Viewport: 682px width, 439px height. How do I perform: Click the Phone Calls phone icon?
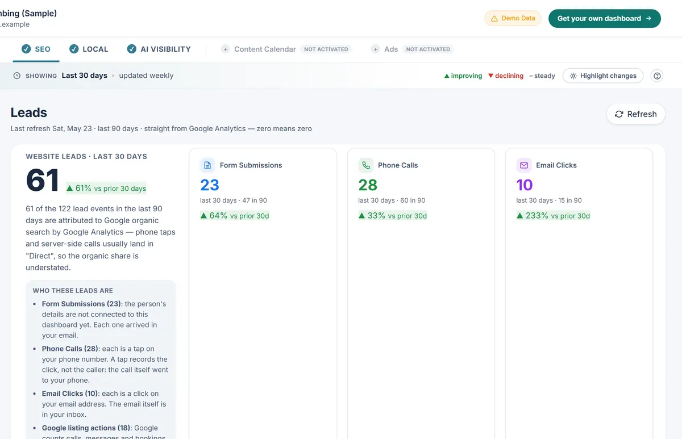click(365, 165)
